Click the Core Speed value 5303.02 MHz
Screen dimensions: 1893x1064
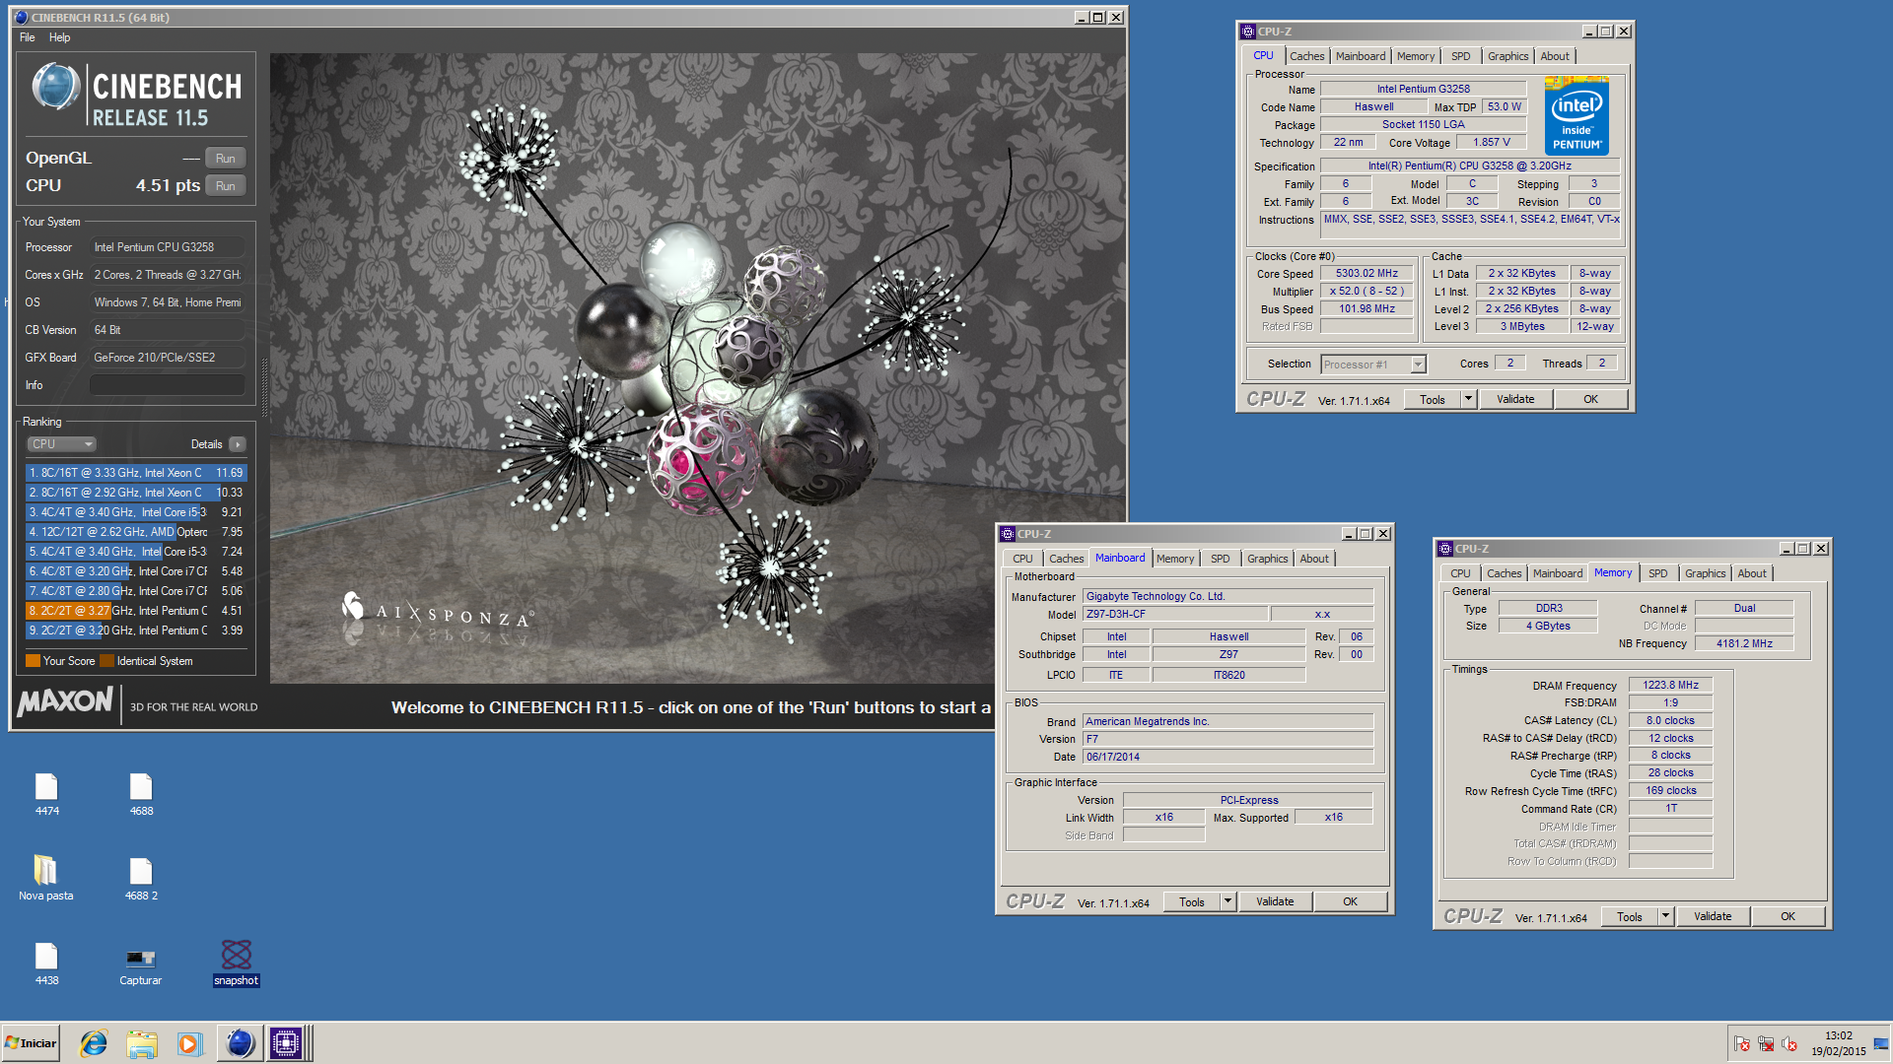click(1367, 274)
